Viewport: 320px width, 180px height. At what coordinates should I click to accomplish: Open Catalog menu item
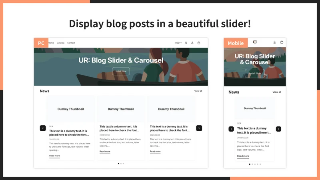click(60, 43)
